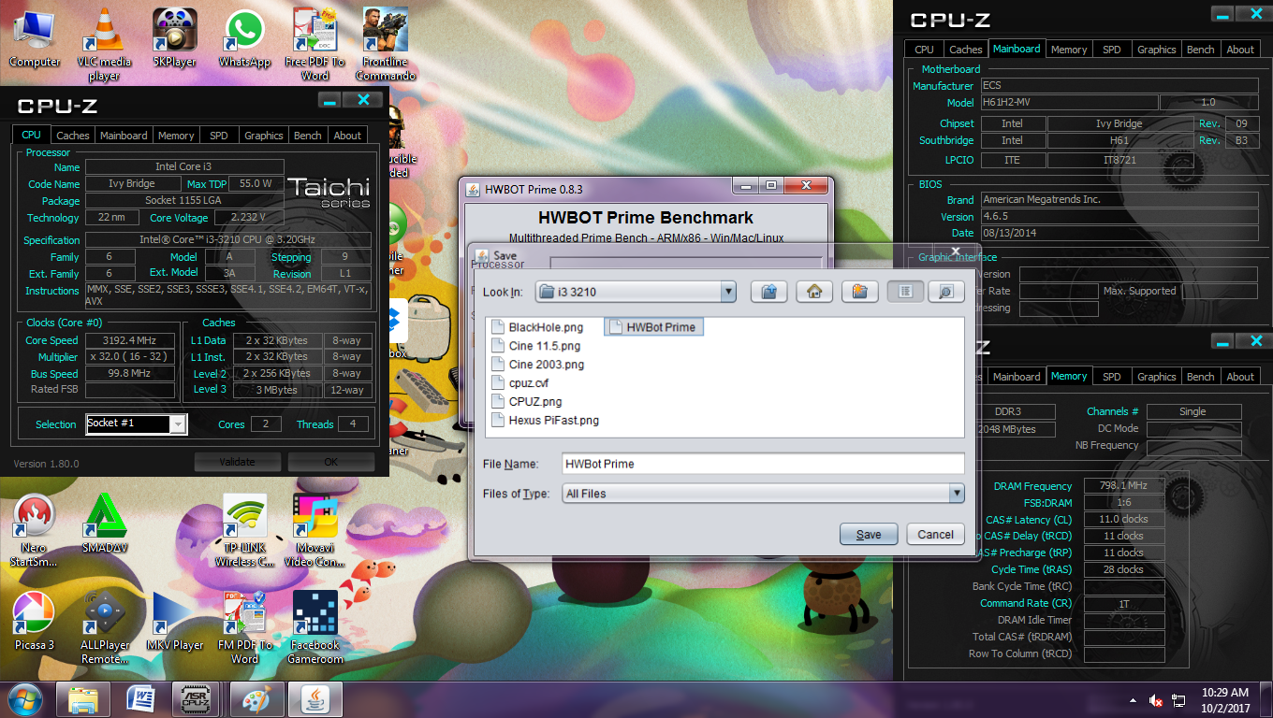
Task: Select the Frontline Commando desktop icon
Action: coord(385,44)
